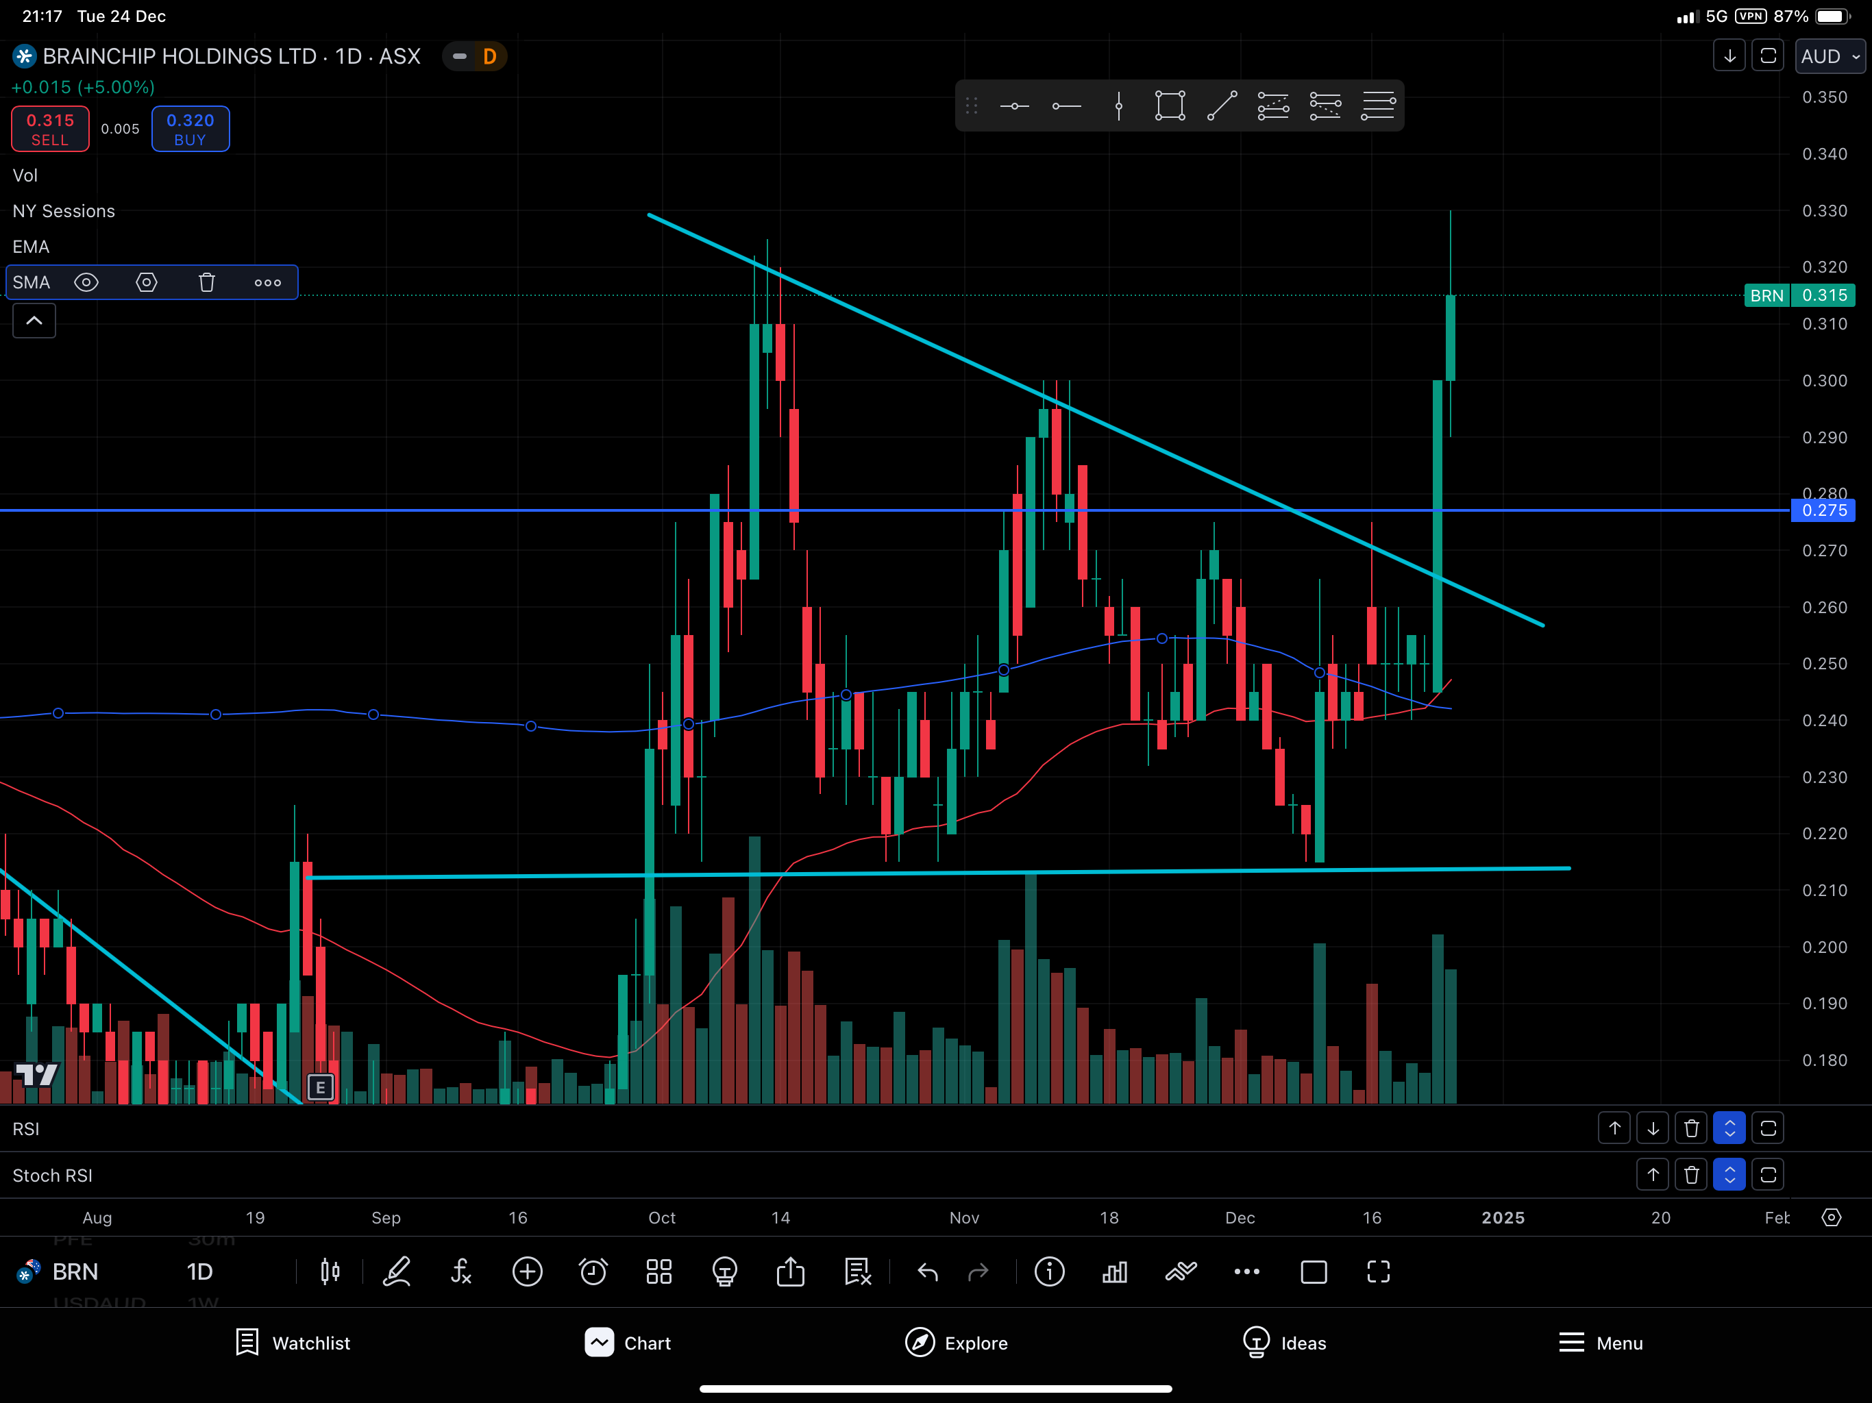Move main chart pane down arrow

[1730, 56]
